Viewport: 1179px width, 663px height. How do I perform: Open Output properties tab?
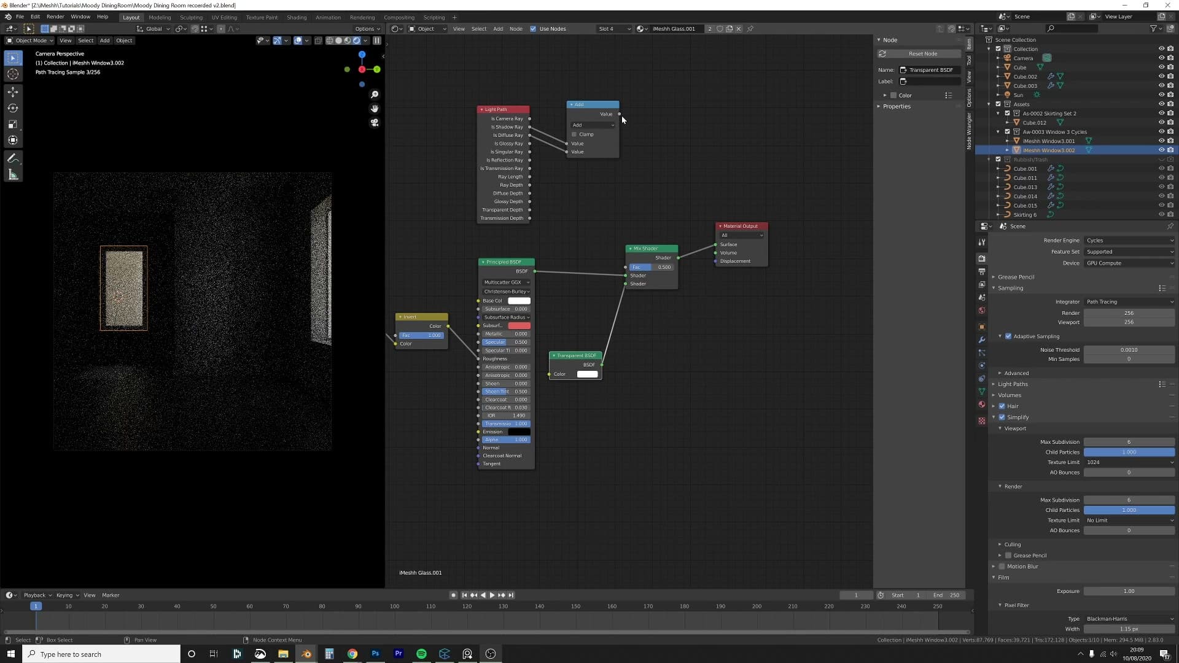[x=982, y=271]
